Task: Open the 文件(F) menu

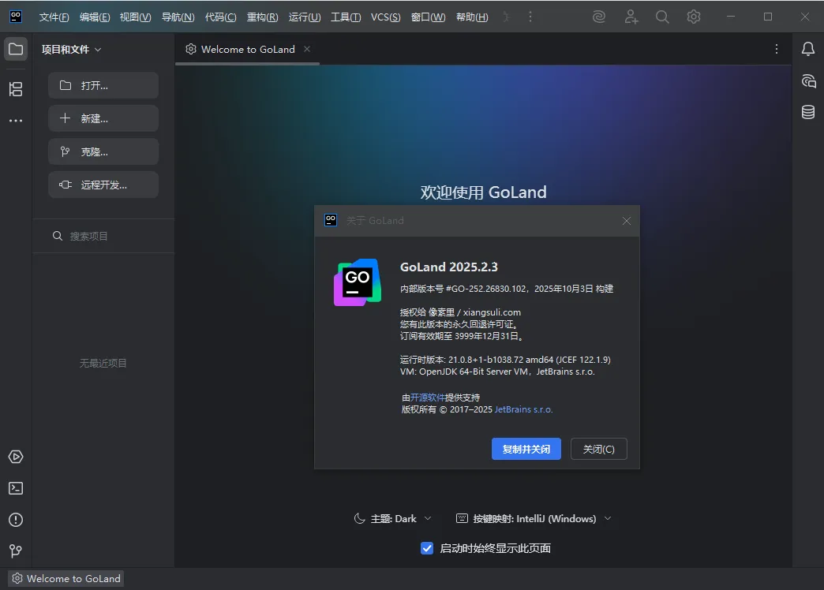Action: point(54,17)
